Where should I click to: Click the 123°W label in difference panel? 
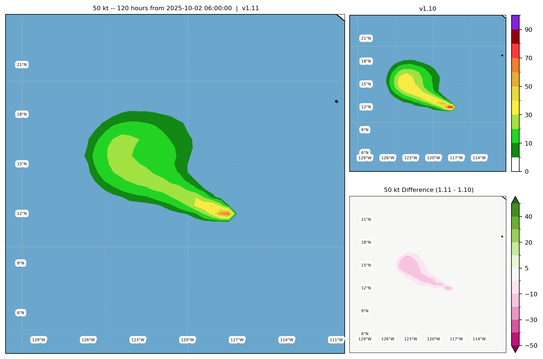411,339
